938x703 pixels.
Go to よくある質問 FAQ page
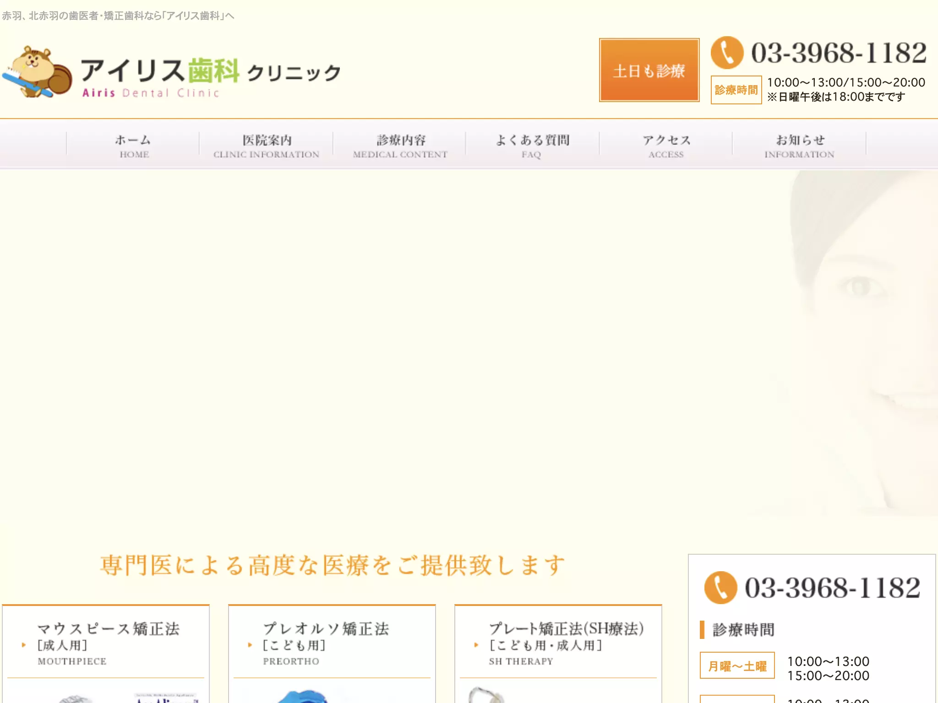pos(532,146)
